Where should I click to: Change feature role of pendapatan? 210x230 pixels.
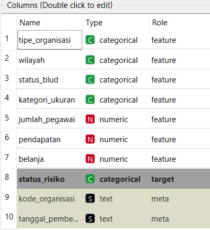(180, 139)
